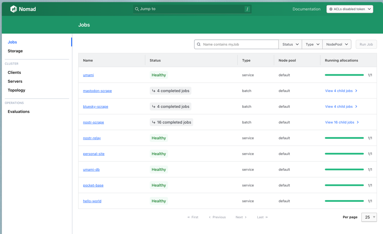383x234 pixels.
Task: Click the Jump to search field
Action: 192,9
